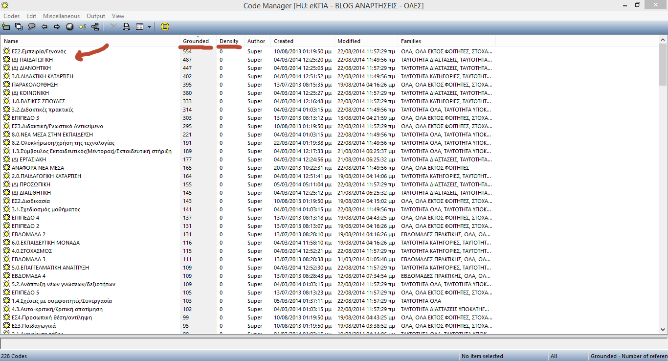Open the comment speech-bubble tool

(x=31, y=27)
